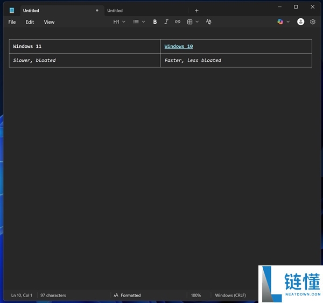Insert a bulleted list
Image resolution: width=323 pixels, height=303 pixels.
point(136,21)
